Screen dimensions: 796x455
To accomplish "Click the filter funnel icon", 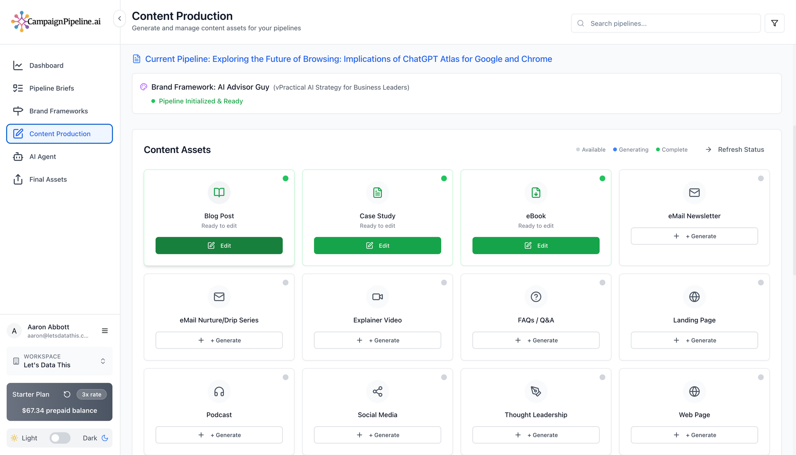I will [x=774, y=23].
